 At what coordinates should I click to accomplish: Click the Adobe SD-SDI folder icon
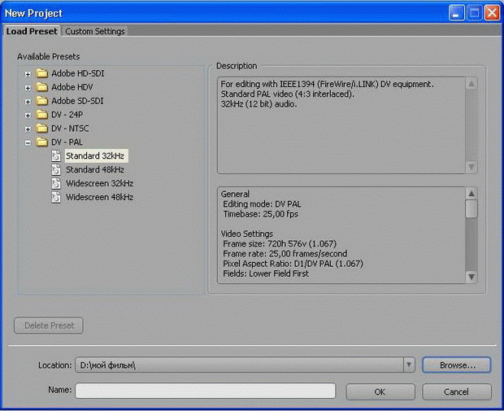click(41, 101)
